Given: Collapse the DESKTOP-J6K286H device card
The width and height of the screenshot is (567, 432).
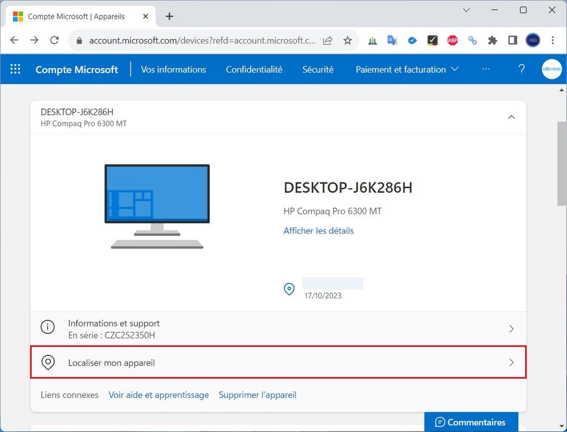Looking at the screenshot, I should click(511, 117).
